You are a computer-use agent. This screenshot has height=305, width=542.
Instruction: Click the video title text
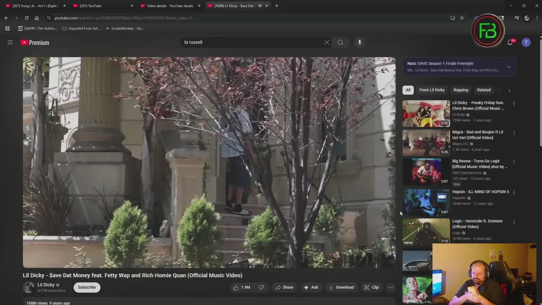(x=133, y=275)
